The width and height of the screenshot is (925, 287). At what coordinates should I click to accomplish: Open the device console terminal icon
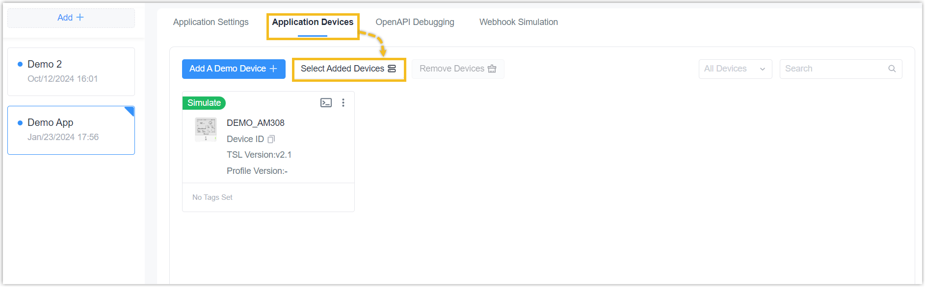[x=326, y=103]
